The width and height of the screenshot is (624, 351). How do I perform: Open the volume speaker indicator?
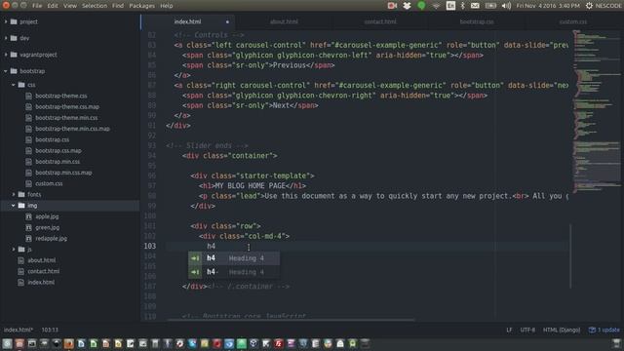(x=506, y=6)
